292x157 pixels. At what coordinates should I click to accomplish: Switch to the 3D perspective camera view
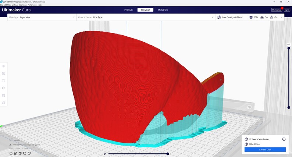(x=11, y=153)
